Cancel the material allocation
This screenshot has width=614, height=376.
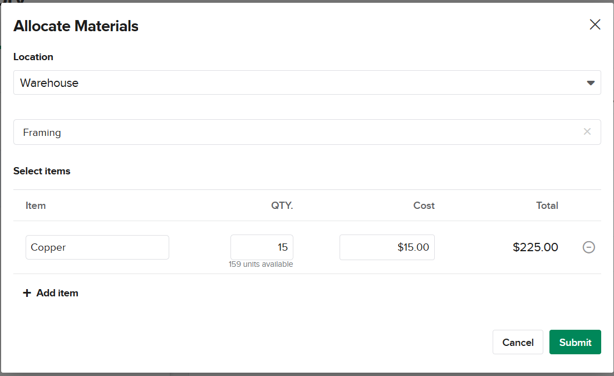pos(518,343)
